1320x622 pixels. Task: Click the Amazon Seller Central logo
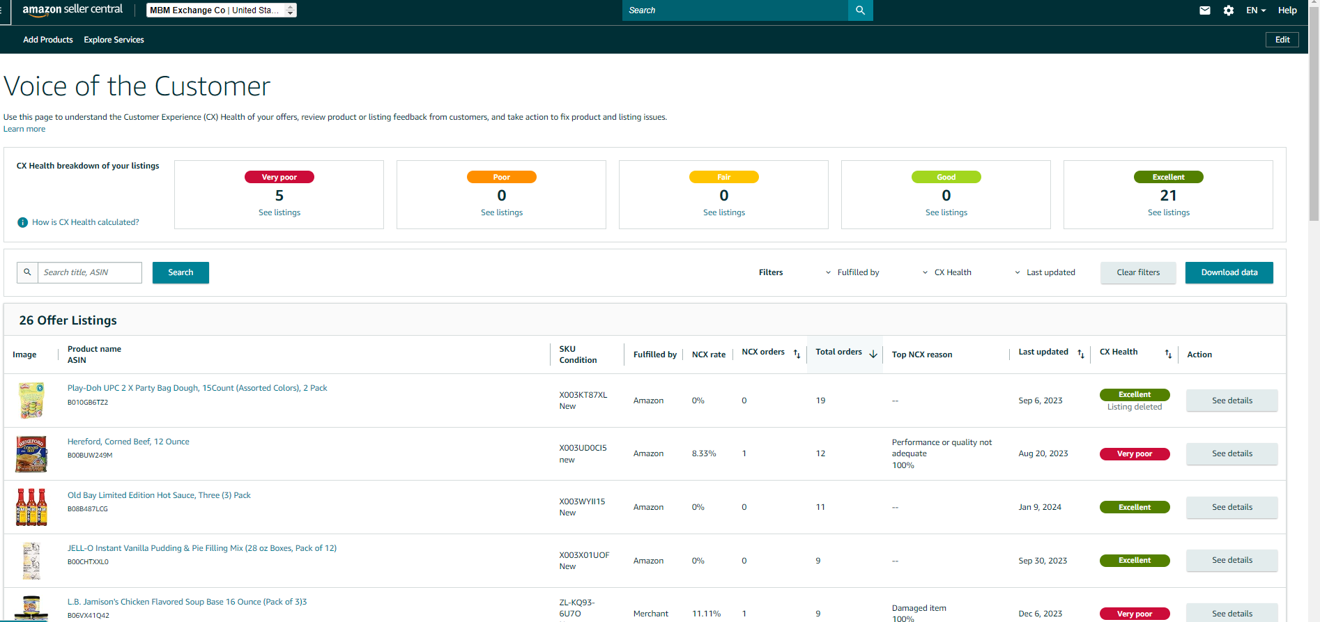[x=72, y=10]
